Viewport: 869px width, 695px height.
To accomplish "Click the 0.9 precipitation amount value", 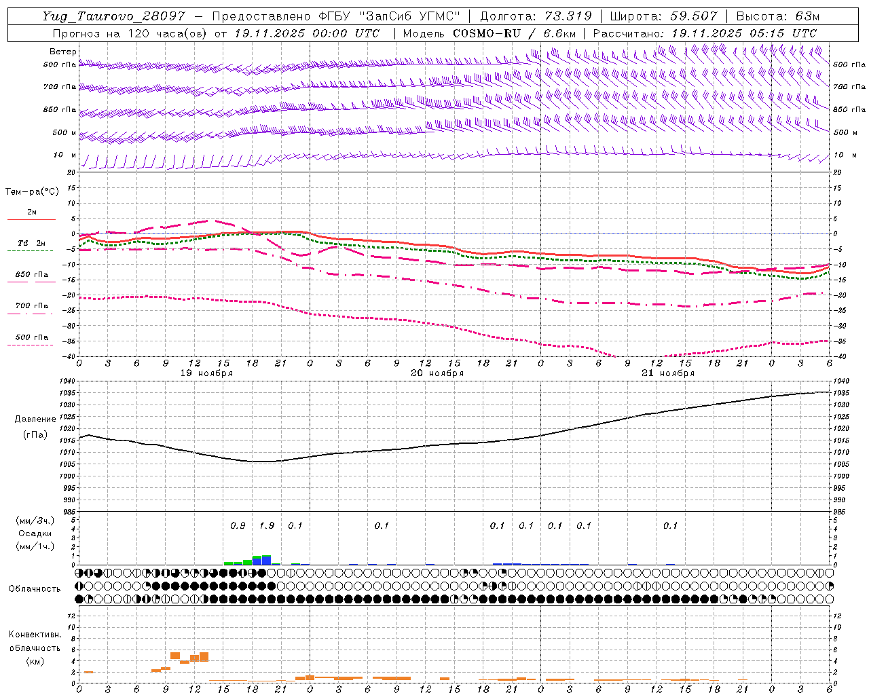I will (238, 525).
